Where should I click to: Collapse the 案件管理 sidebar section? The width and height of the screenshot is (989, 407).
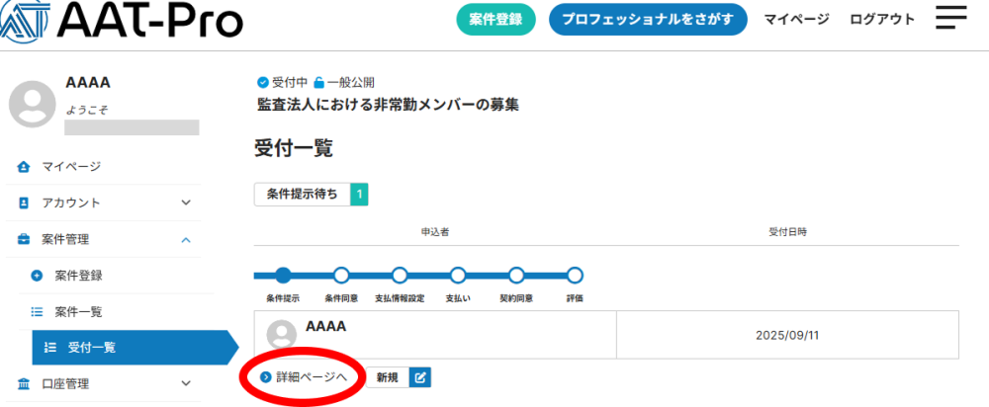pos(186,239)
